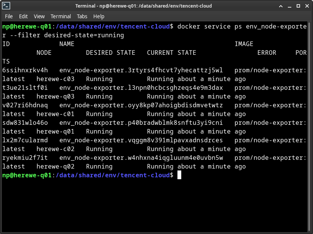The image size is (313, 234).
Task: Click task name ending w4nhxna4iqgluunm4e0uvbn5w
Action: 141,158
